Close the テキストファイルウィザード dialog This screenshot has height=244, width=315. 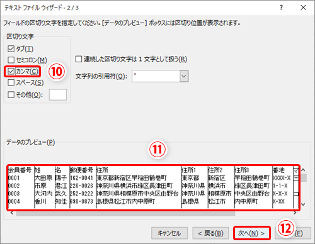303,8
